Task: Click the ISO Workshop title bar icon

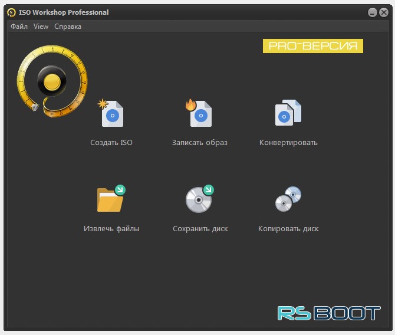Action: coord(11,12)
